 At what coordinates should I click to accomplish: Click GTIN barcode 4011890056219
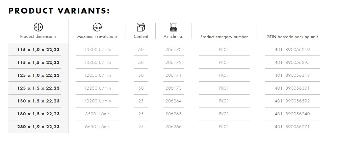[x=292, y=49]
